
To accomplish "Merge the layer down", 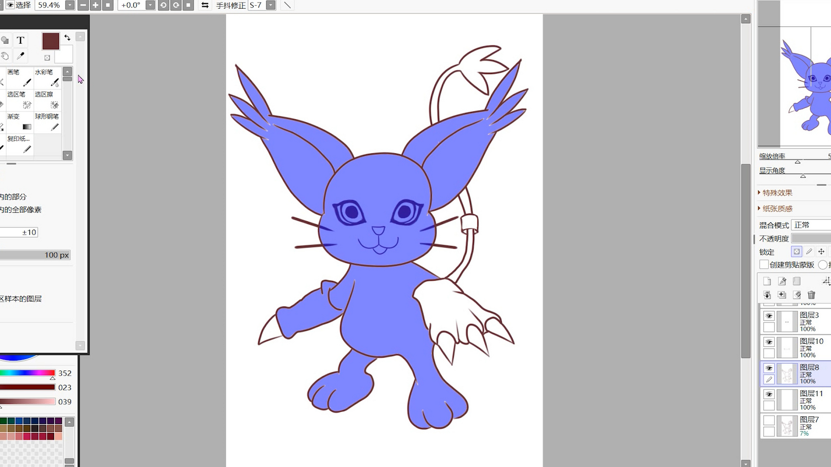I will (767, 295).
